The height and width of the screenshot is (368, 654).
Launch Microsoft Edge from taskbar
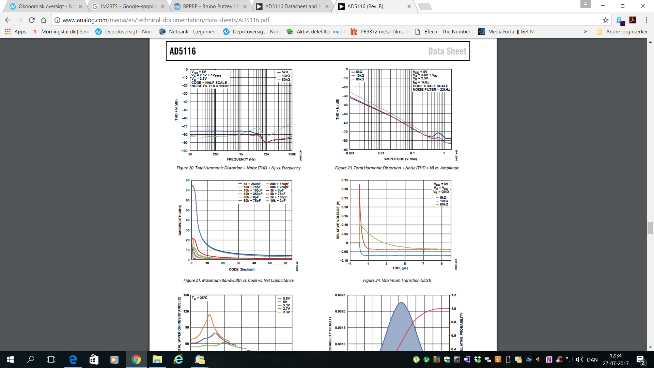click(x=73, y=359)
